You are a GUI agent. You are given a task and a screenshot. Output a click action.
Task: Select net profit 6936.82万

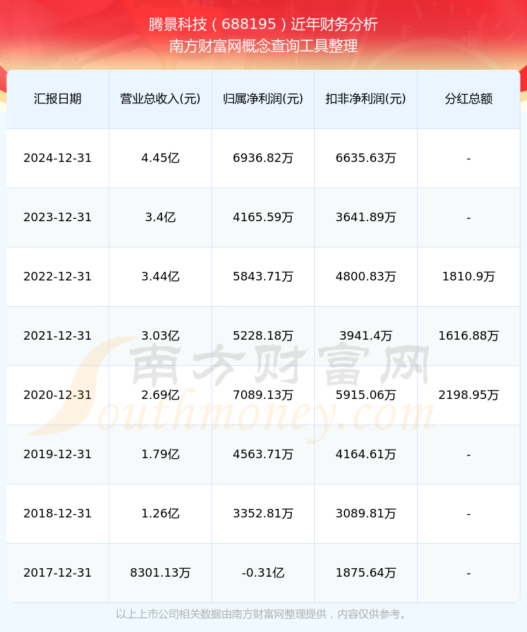(263, 158)
